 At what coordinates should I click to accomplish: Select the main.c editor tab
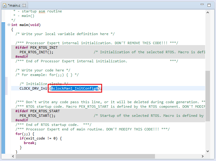tap(14, 5)
